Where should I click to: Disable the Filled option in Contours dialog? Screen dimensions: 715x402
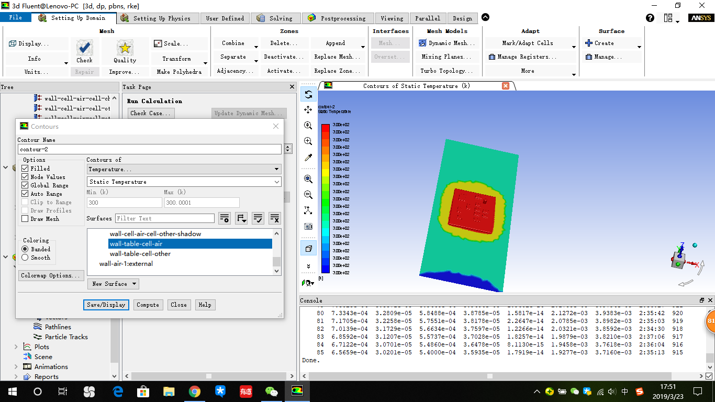26,168
